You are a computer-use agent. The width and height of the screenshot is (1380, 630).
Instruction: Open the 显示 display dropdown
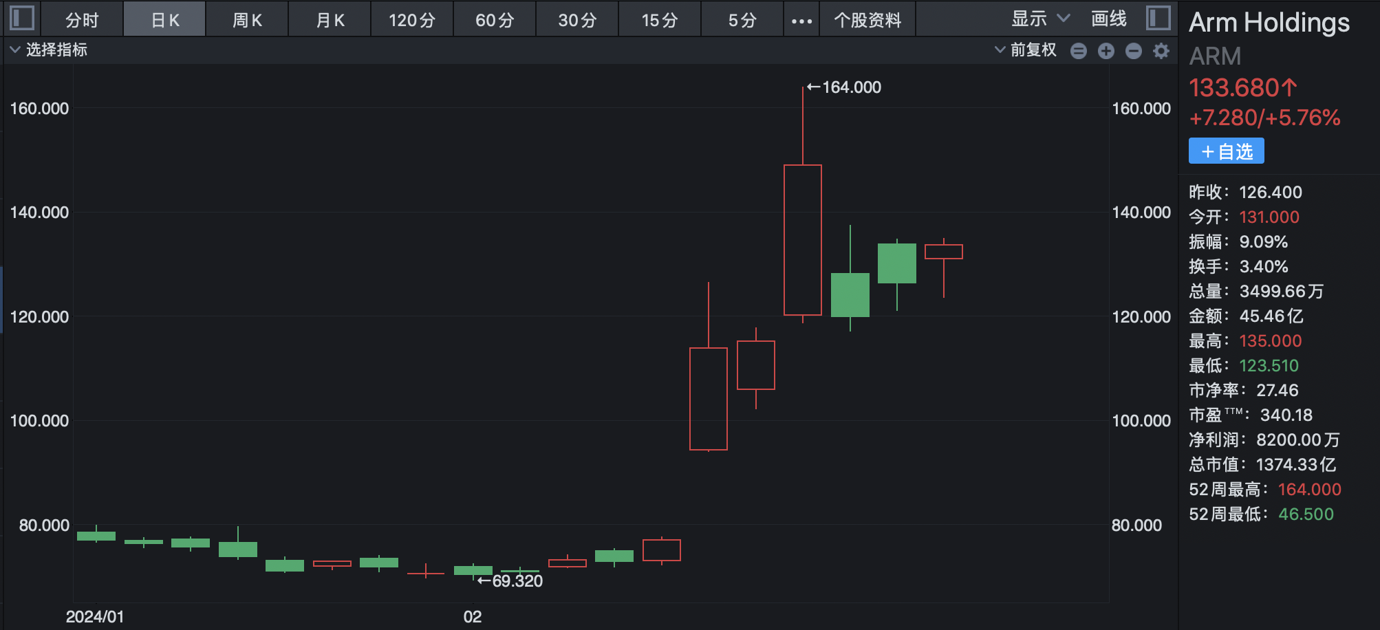(1040, 19)
